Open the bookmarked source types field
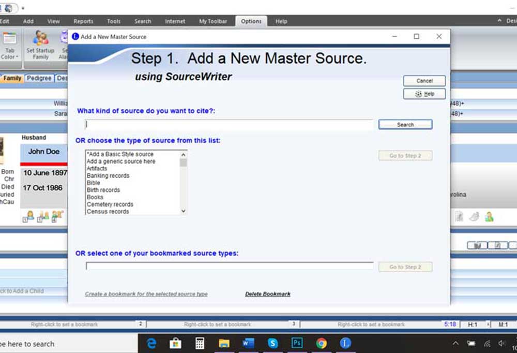Viewport: 517px width, 353px height. tap(230, 266)
